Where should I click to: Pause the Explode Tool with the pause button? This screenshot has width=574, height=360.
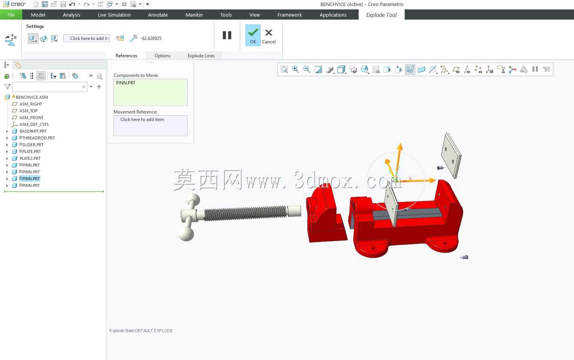[x=227, y=35]
